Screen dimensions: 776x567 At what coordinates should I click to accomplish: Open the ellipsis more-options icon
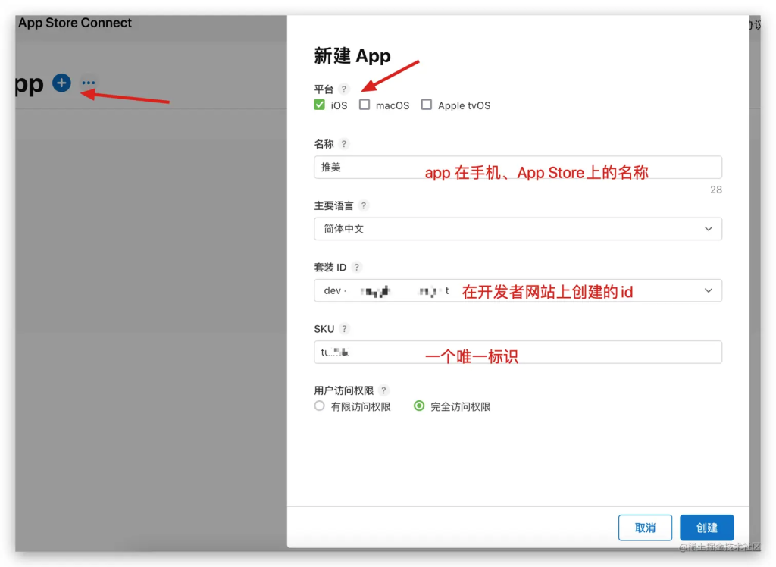[89, 82]
